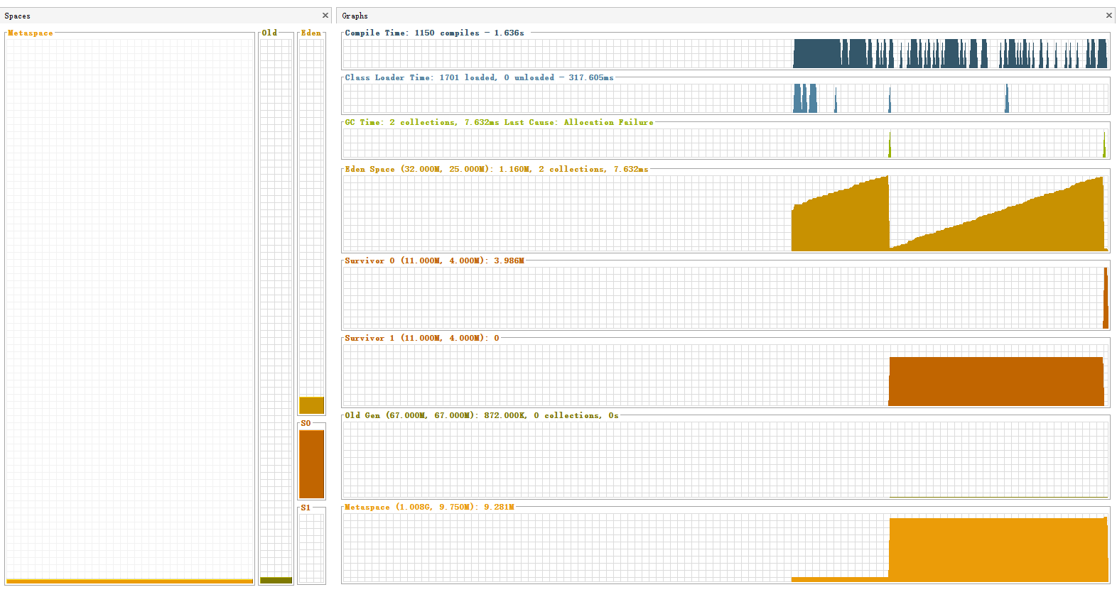Select the Survivor 0 graph area
Screen dimensions: 1117x592
coord(725,297)
